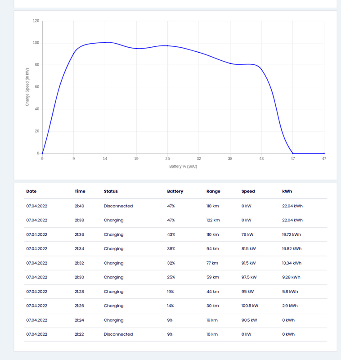
Task: Click the speed cell 81.5 kW
Action: (x=248, y=249)
